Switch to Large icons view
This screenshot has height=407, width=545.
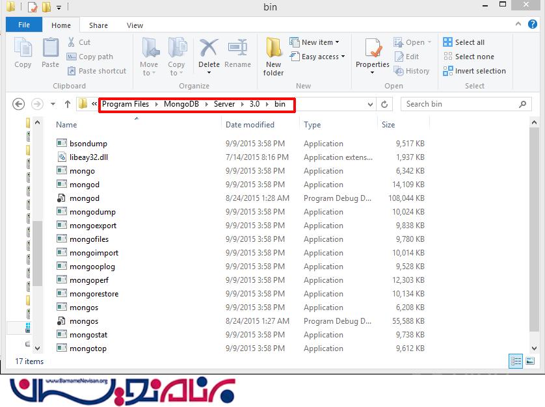[530, 361]
